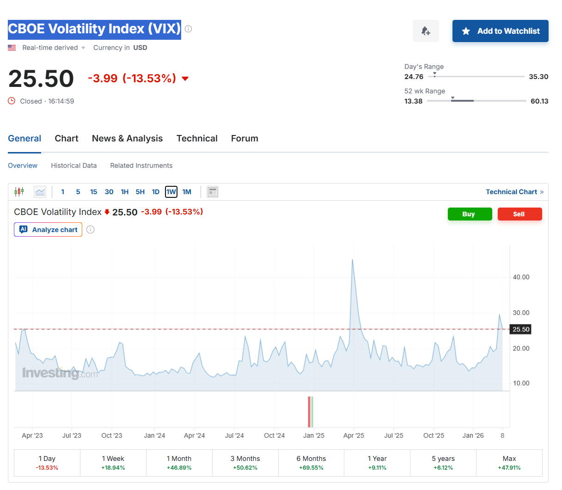Viewport: 562px width, 490px height.
Task: Select the 1W chart interval
Action: tap(171, 192)
